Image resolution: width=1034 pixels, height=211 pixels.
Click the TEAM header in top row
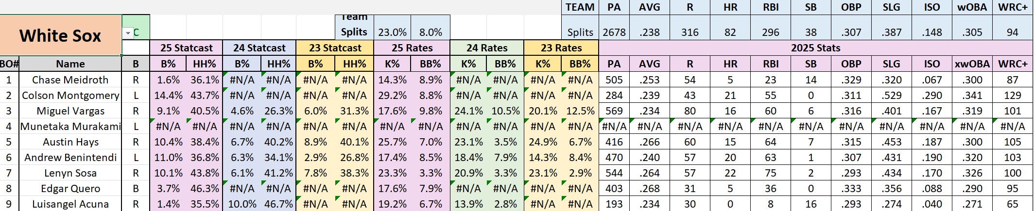(x=580, y=7)
